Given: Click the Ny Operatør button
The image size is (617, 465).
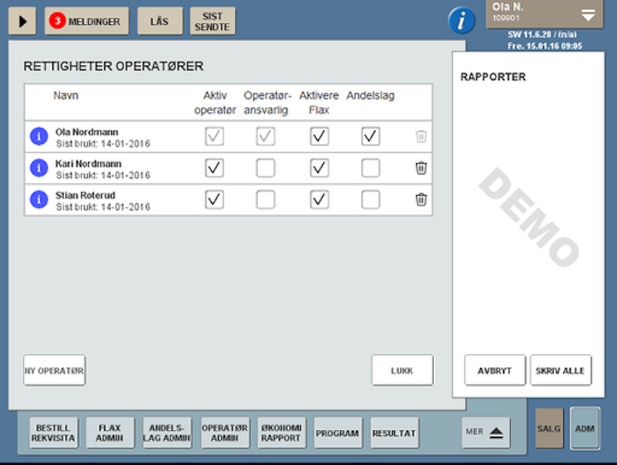Looking at the screenshot, I should point(55,370).
